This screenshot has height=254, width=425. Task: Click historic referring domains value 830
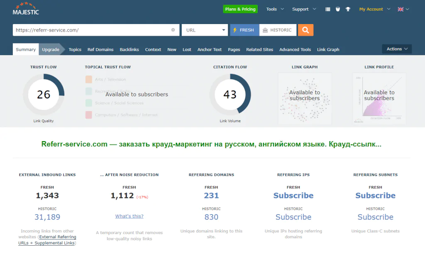(x=211, y=217)
